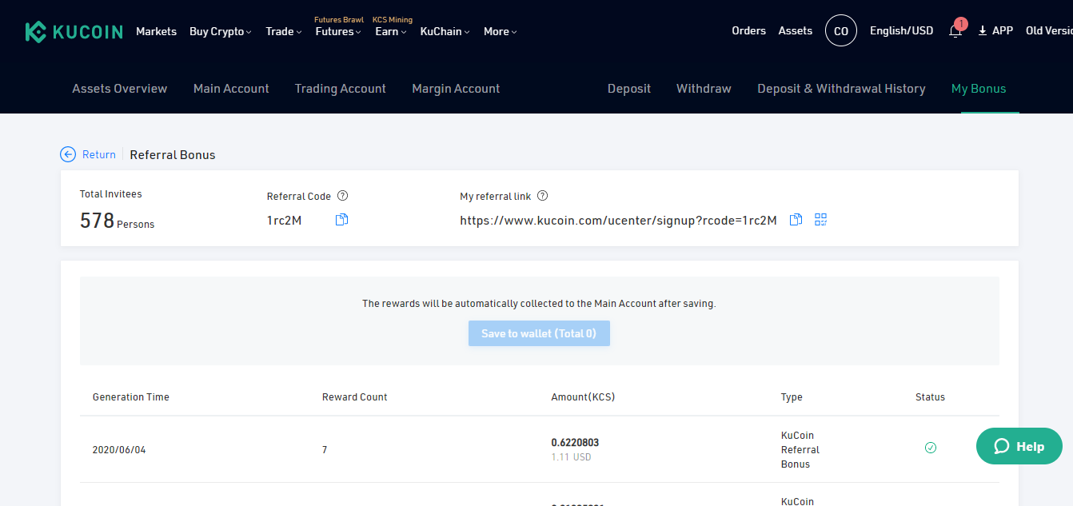Open English/USD language selector

click(x=901, y=31)
